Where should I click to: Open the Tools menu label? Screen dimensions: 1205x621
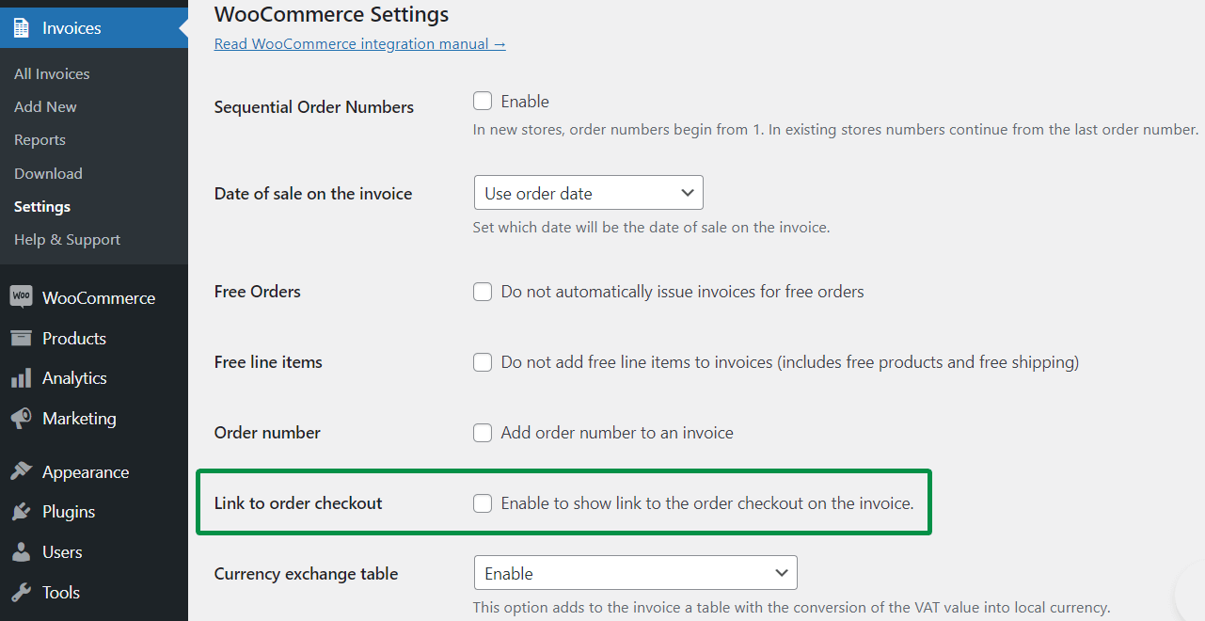pos(61,592)
